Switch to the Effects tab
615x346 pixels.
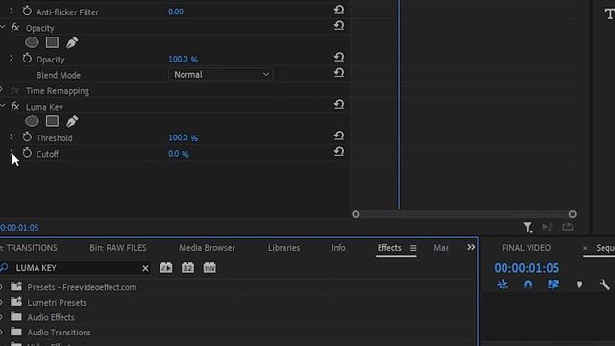[389, 248]
